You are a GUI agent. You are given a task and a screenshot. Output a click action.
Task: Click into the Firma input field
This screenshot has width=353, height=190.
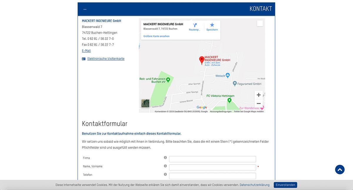pyautogui.click(x=212, y=159)
